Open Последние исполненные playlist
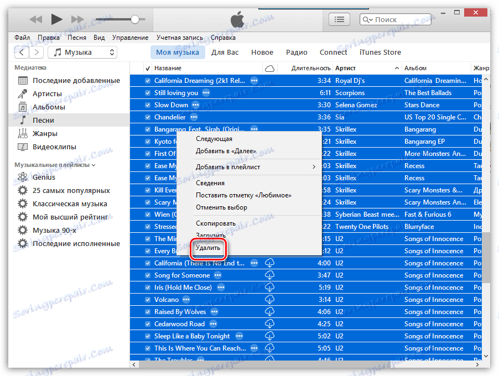Screen dimensions: 499x376 (x=69, y=244)
